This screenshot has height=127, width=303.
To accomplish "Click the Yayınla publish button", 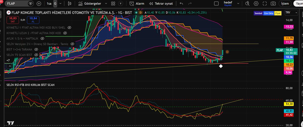I will [x=298, y=4].
